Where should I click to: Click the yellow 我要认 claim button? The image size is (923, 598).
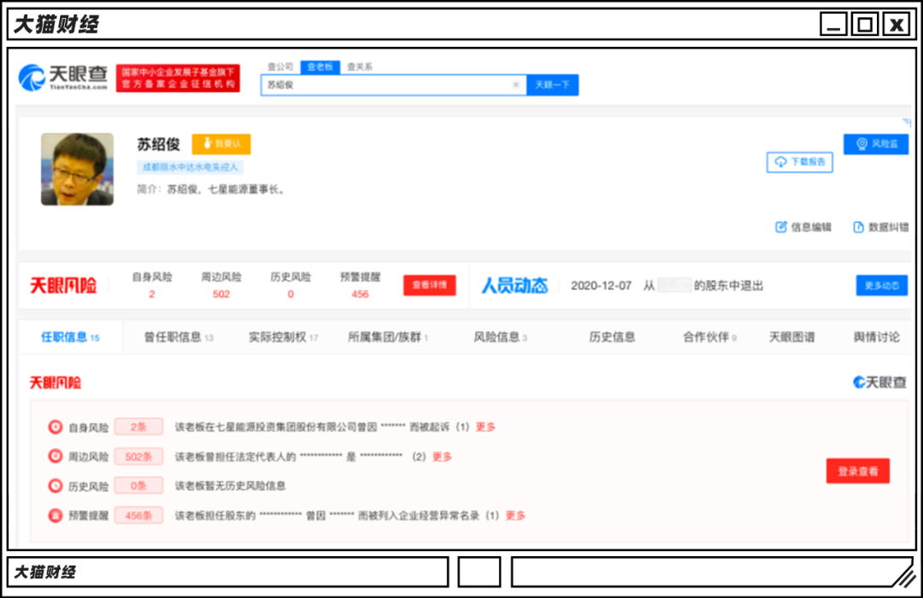[221, 144]
